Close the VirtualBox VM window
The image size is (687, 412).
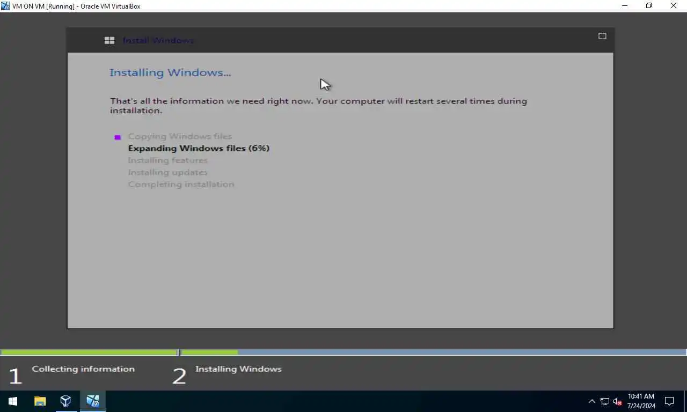click(674, 6)
